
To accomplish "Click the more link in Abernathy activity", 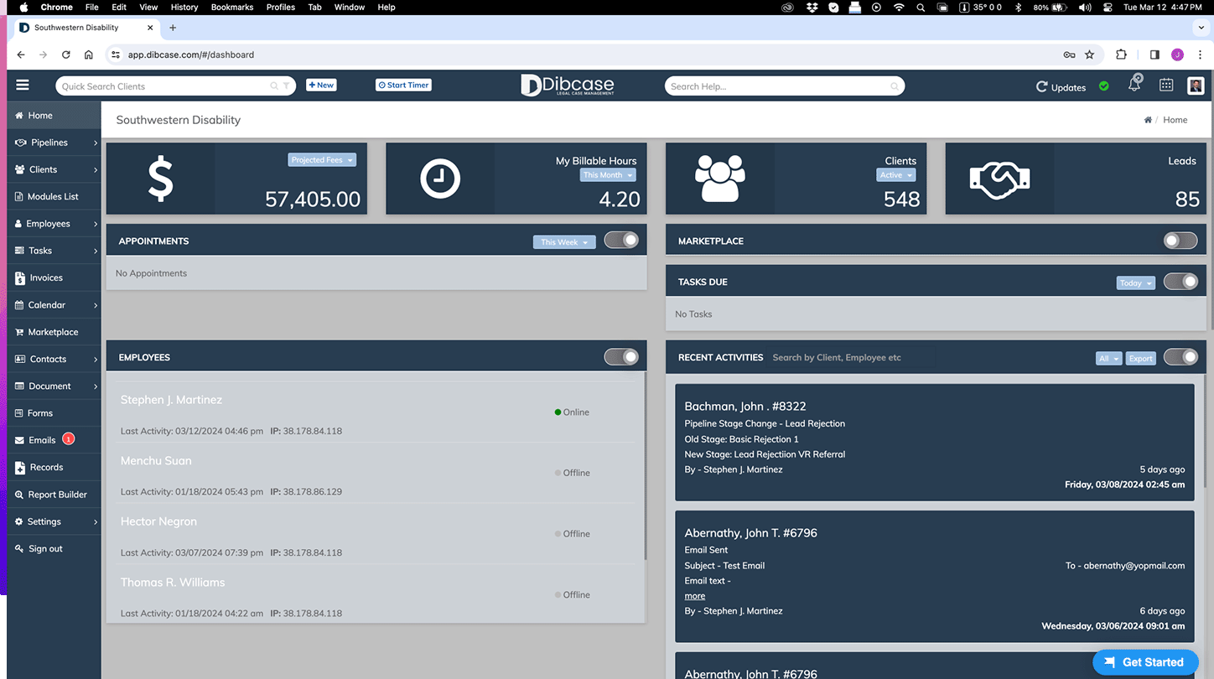I will coord(695,596).
